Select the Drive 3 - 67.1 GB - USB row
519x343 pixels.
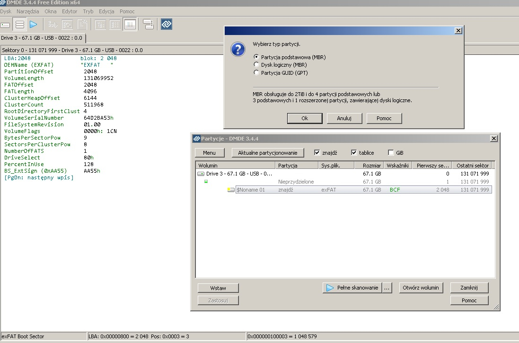[x=344, y=174]
